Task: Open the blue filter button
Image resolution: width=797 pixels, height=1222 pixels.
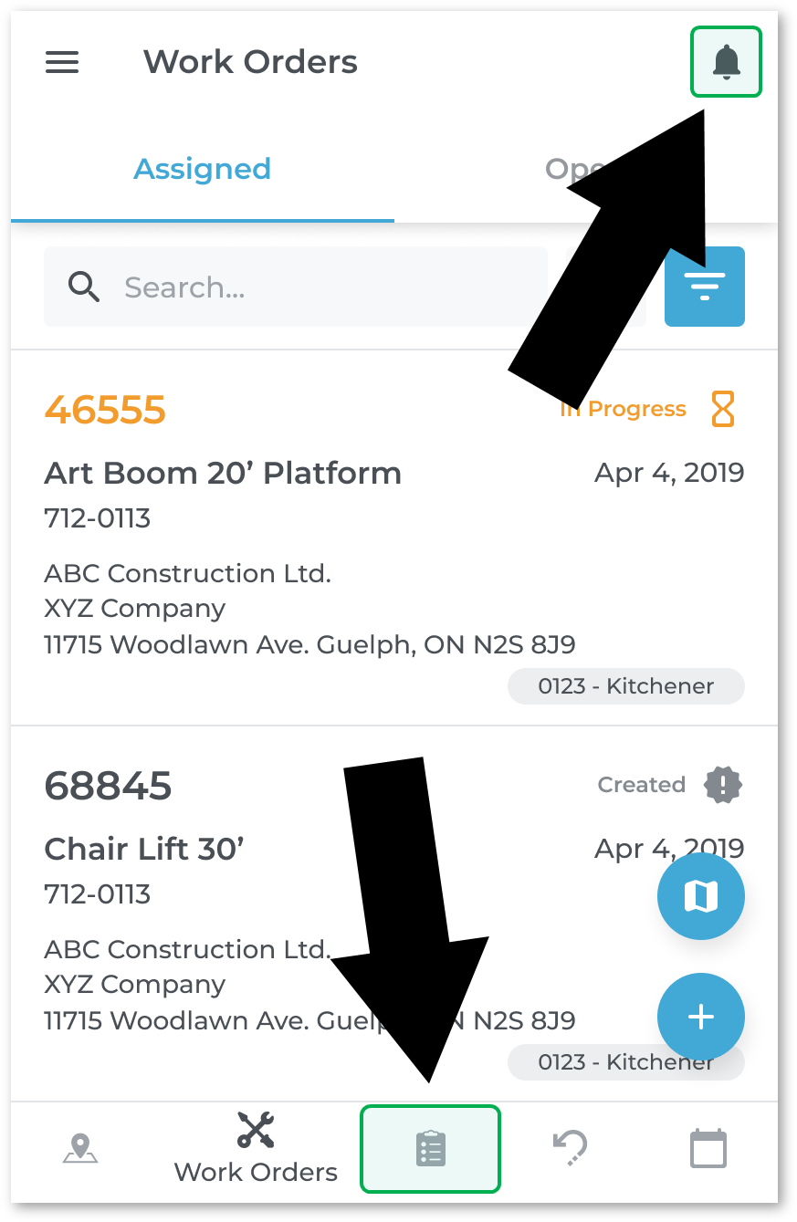Action: 704,287
